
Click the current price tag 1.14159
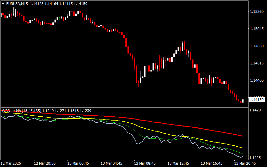257,99
